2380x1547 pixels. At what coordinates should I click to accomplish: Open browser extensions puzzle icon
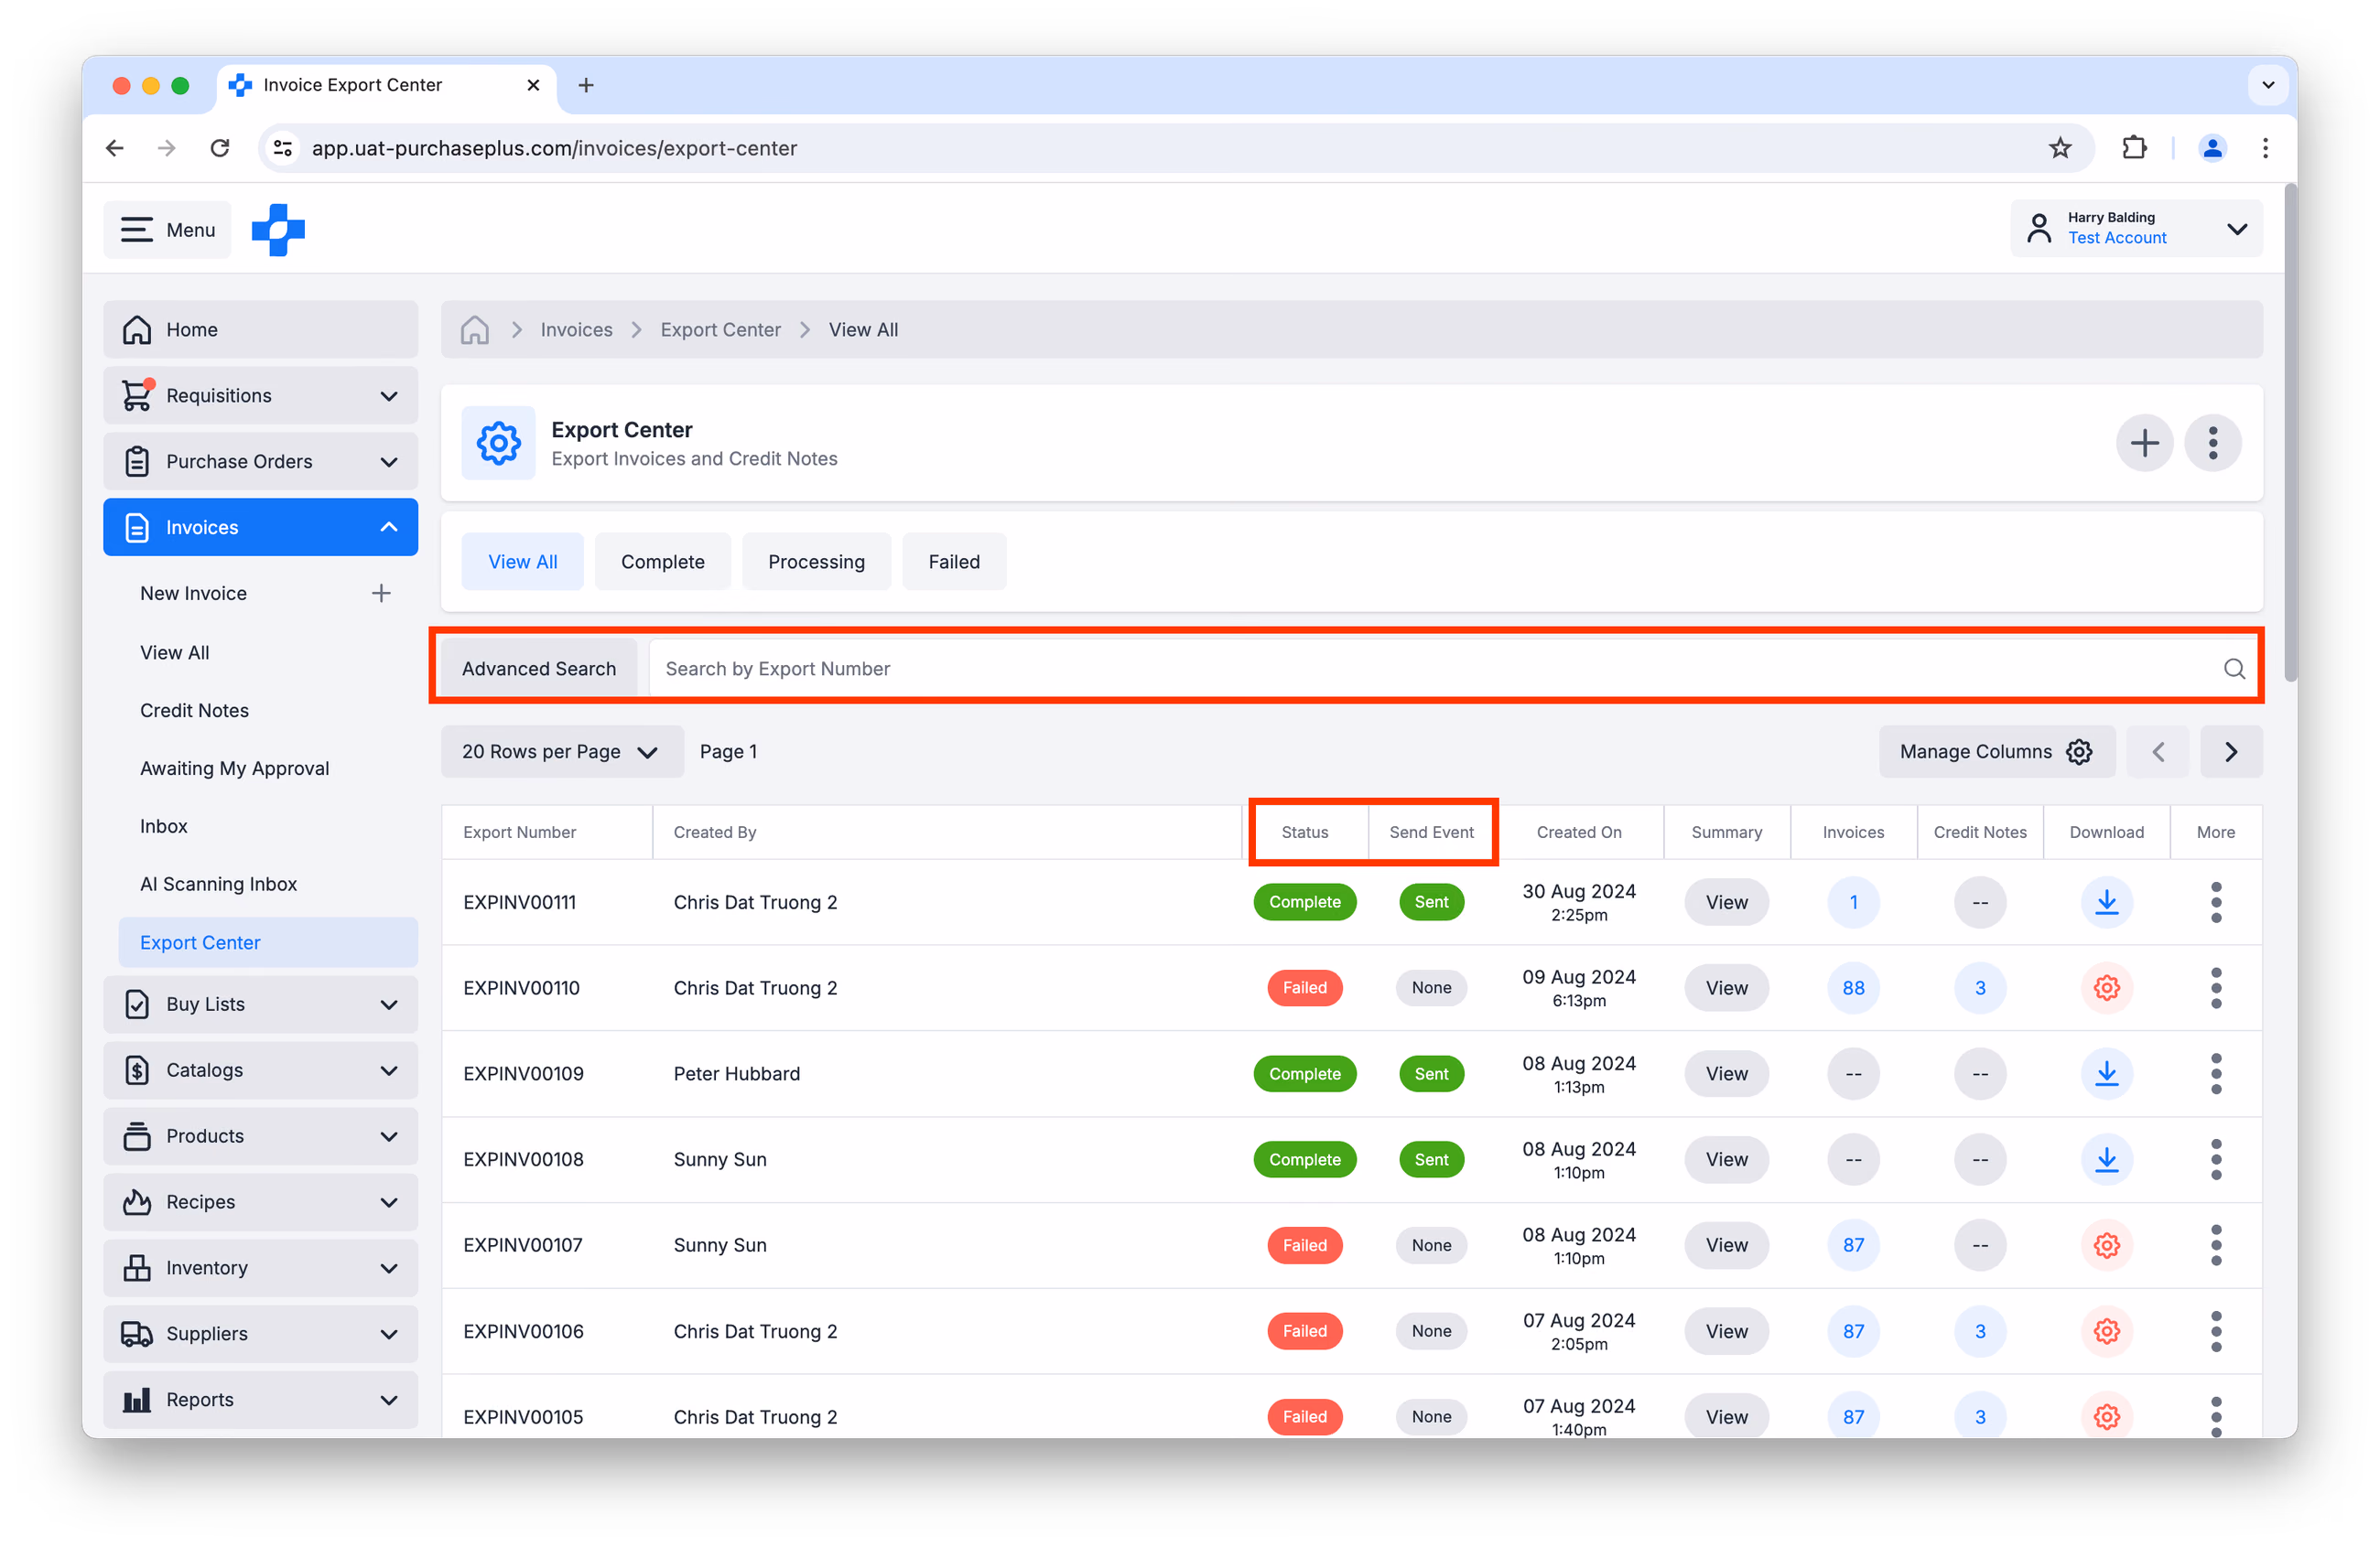click(2134, 148)
